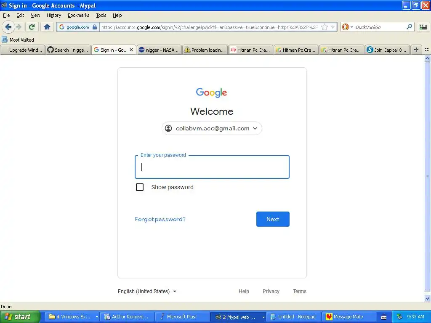Click the Enter your password field

(212, 167)
